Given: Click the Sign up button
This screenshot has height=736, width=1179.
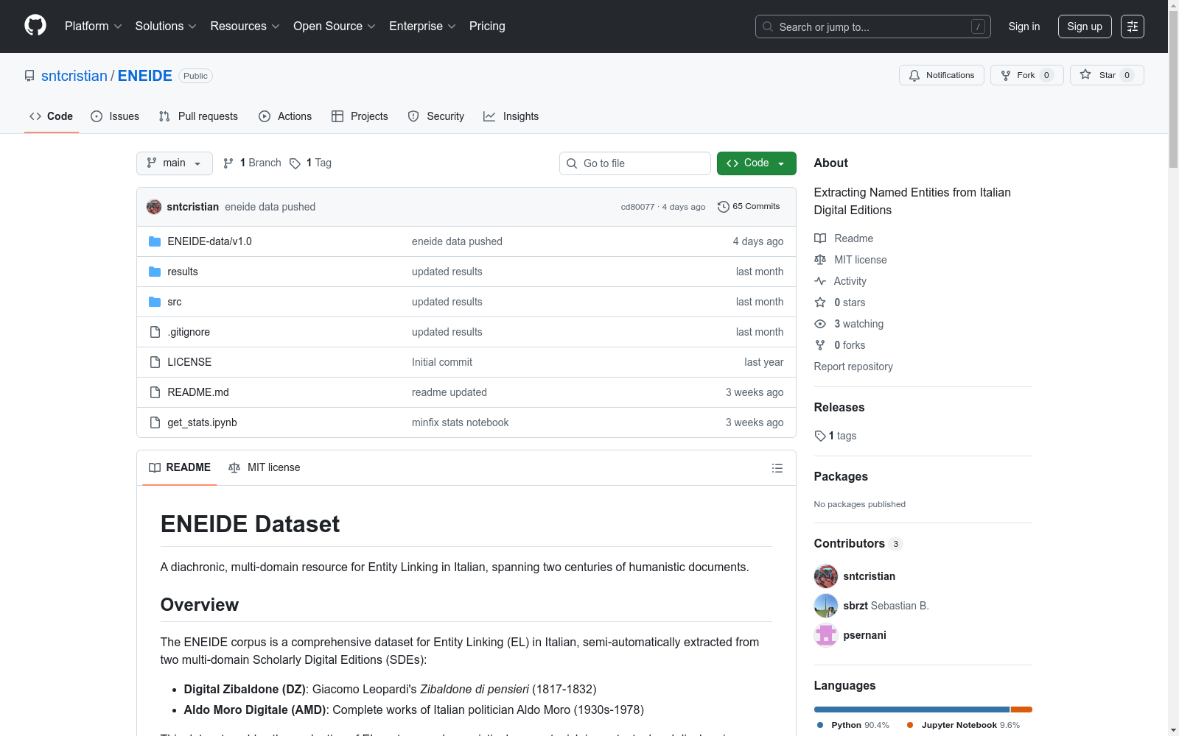Looking at the screenshot, I should pyautogui.click(x=1085, y=26).
